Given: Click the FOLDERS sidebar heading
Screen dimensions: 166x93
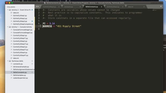Looking at the screenshot, I should pos(11,7).
